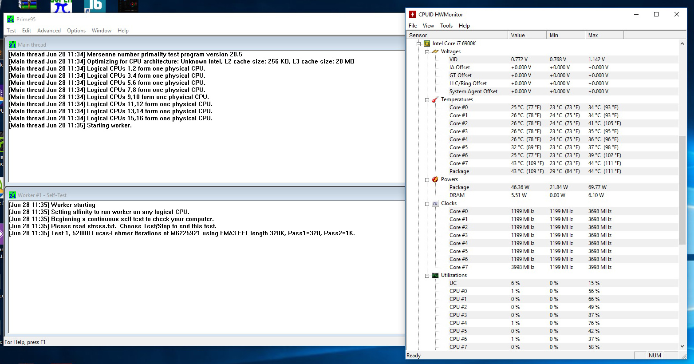Select the UC row under Utilizations
The image size is (694, 364).
(453, 283)
